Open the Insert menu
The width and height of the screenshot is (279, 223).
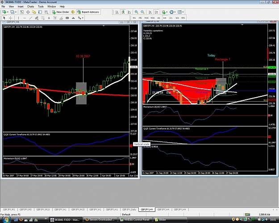21,6
